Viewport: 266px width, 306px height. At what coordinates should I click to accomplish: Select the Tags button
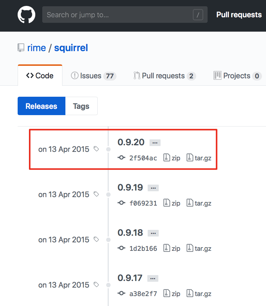pos(81,106)
